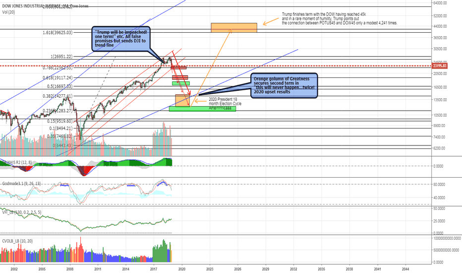Click the 0.786(22562.55) Fibonacci label
The width and height of the screenshot is (462, 273).
pyautogui.click(x=58, y=68)
